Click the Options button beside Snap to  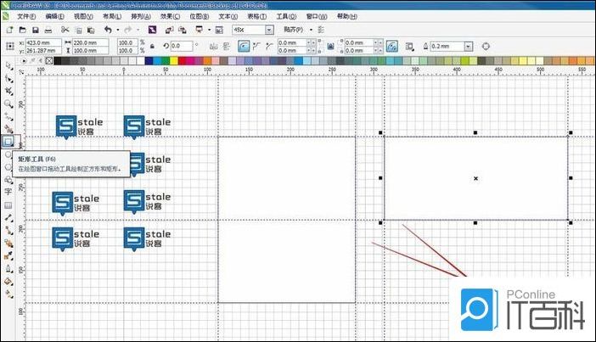coord(321,30)
